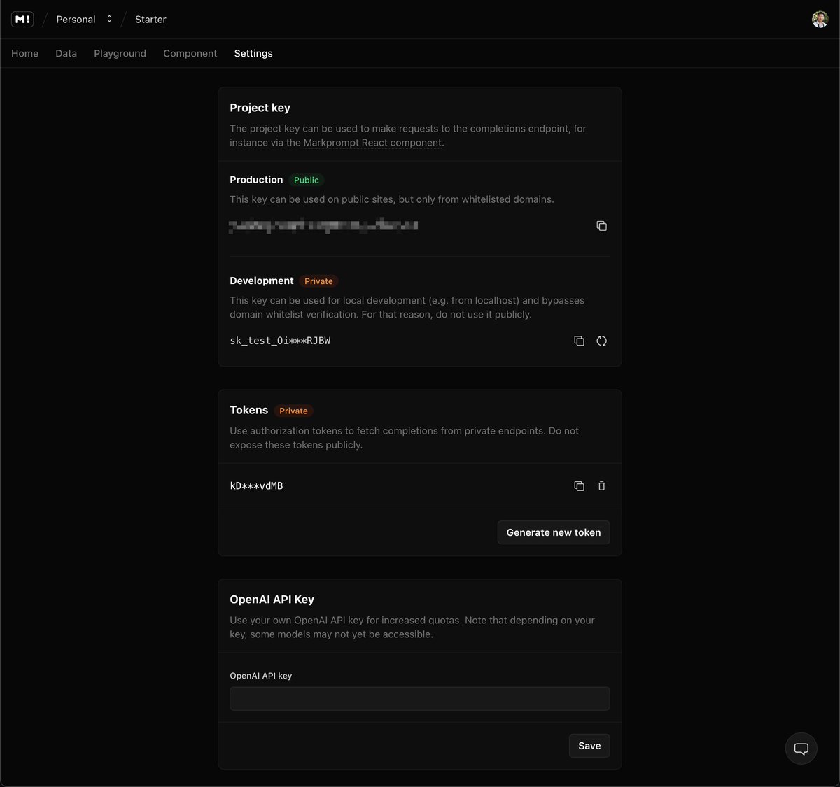
Task: Select the Settings tab
Action: click(253, 53)
